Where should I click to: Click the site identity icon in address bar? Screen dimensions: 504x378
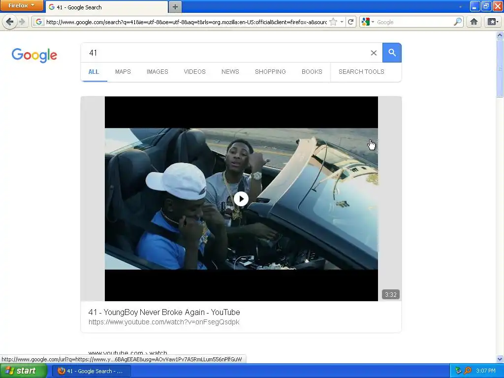(x=38, y=22)
